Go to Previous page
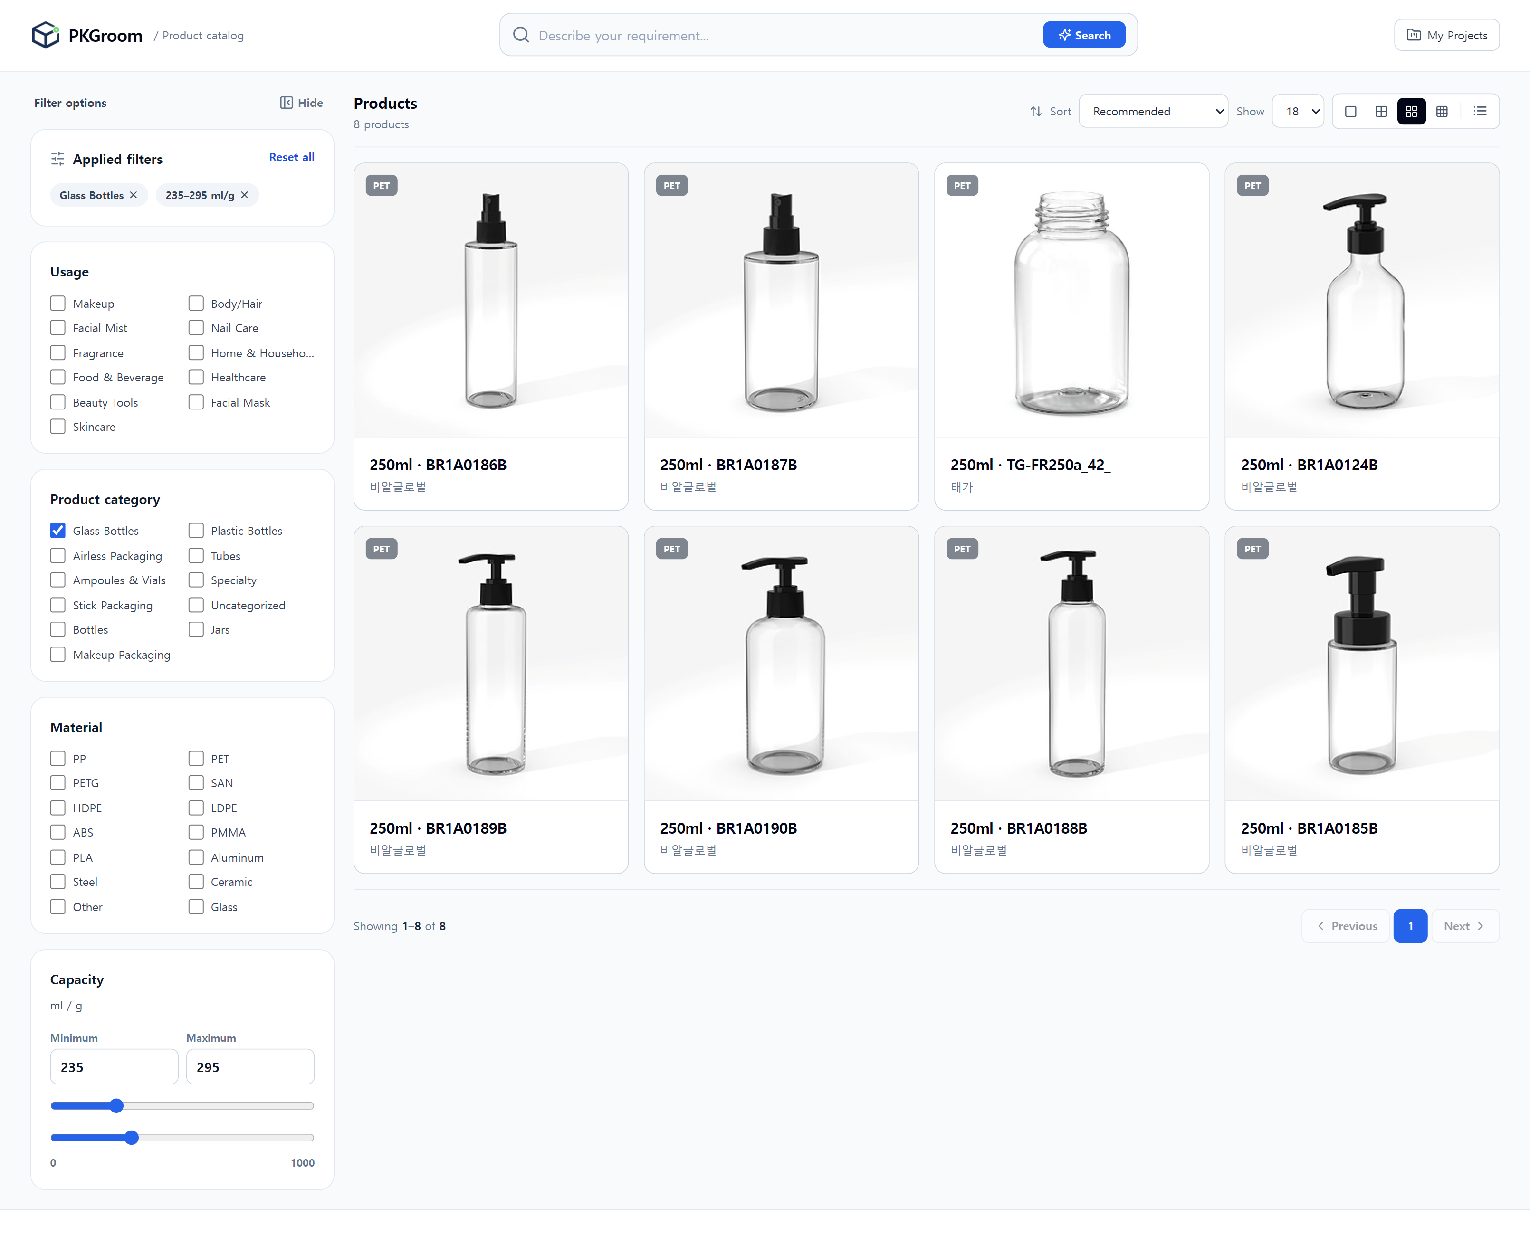The height and width of the screenshot is (1255, 1530). click(1346, 925)
